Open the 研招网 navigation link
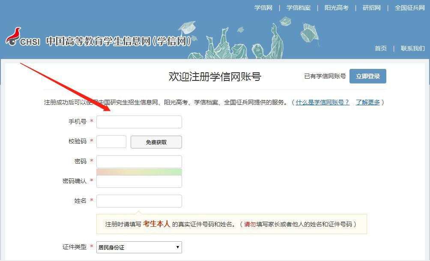 [371, 8]
